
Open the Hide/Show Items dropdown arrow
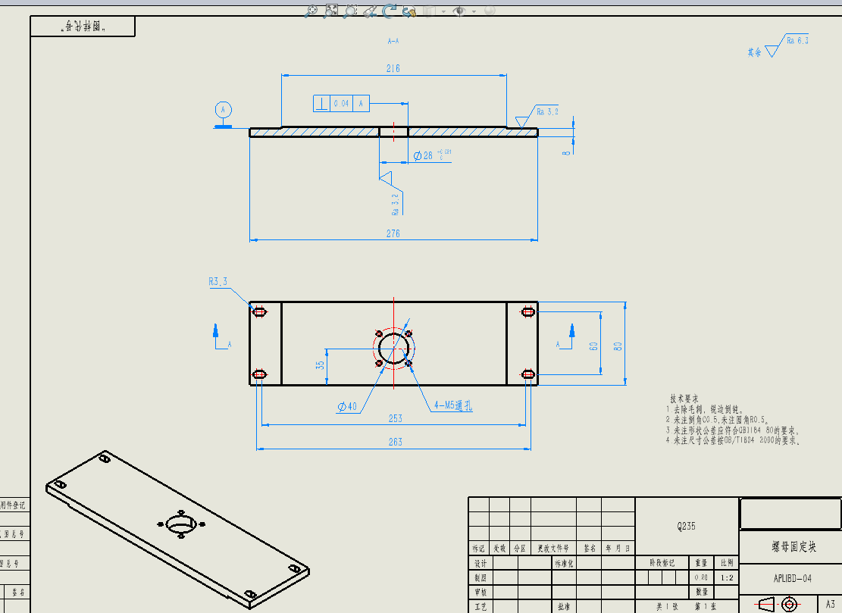pos(474,11)
